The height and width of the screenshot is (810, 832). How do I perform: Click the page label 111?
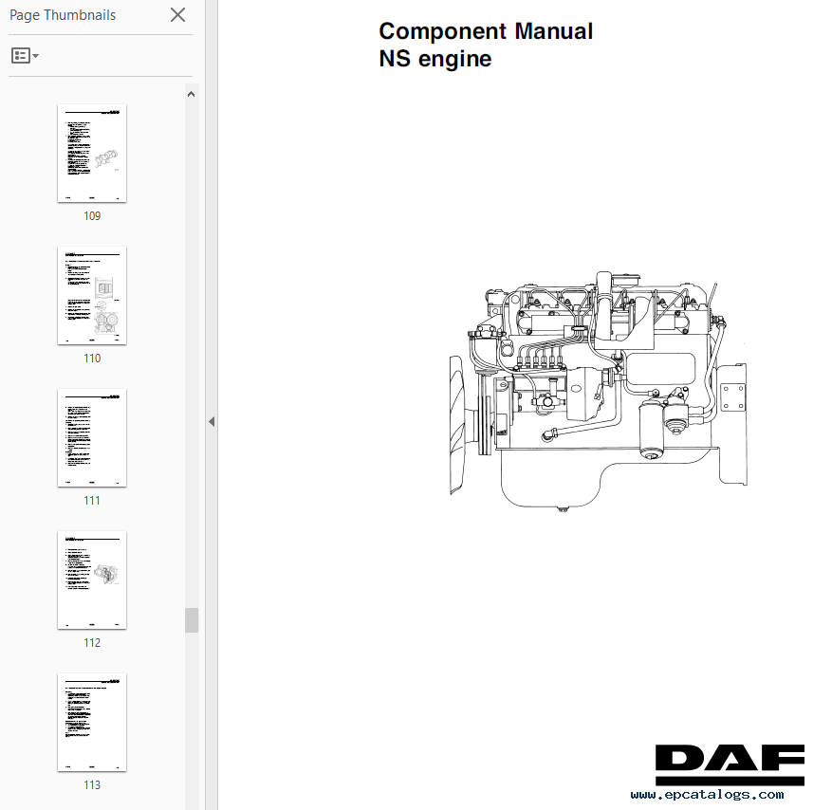(x=92, y=500)
